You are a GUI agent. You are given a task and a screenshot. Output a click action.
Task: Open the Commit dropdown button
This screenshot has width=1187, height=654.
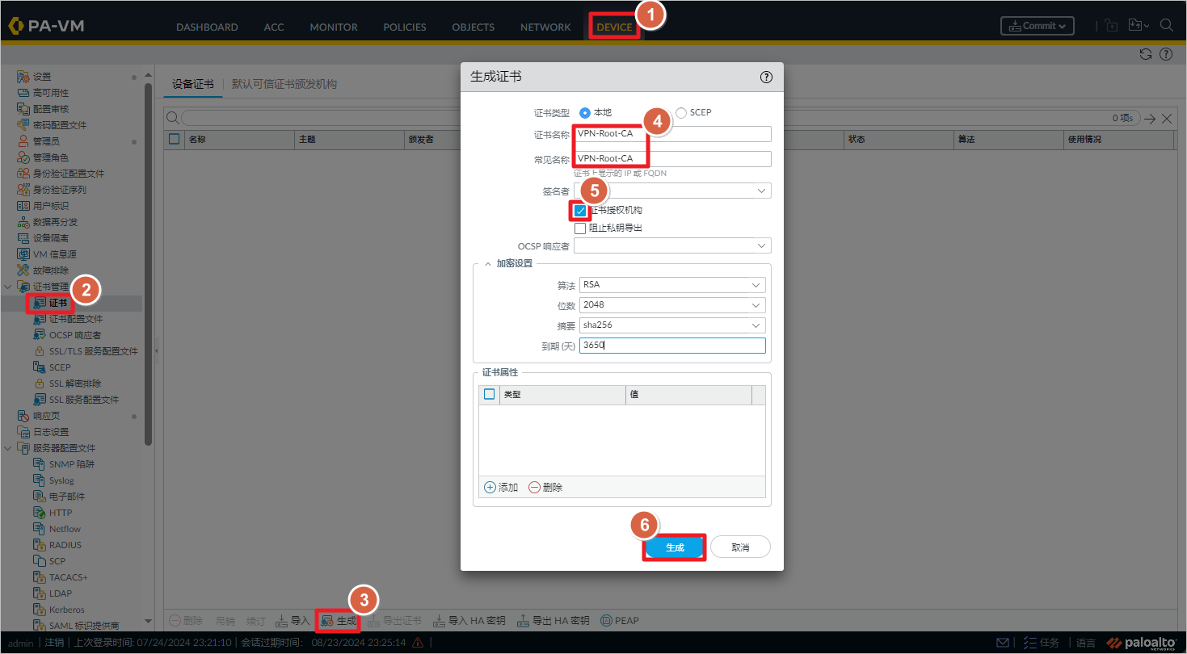(1038, 26)
